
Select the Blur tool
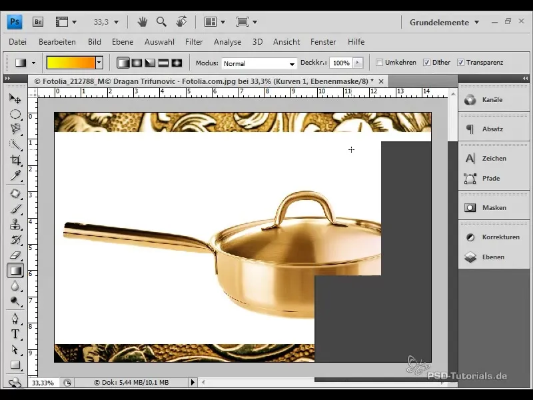point(15,286)
